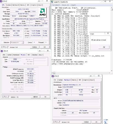Select Caches tab in CPU-Z Memory window
113x124 pixels.
click(x=10, y=55)
